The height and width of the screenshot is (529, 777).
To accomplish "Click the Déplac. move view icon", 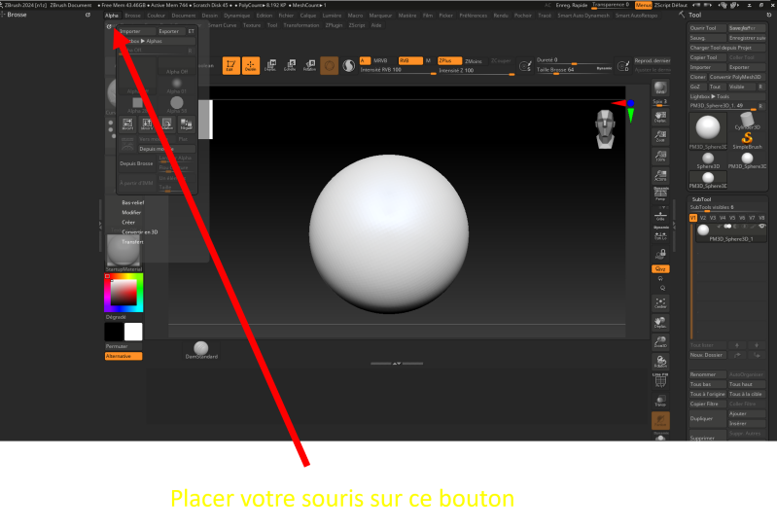I will coord(660,322).
